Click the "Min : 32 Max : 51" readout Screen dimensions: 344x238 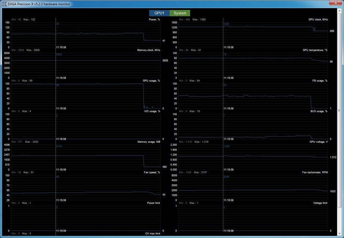click(23, 172)
